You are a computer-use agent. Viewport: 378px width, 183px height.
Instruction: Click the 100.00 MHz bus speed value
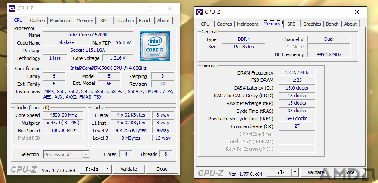coord(63,130)
